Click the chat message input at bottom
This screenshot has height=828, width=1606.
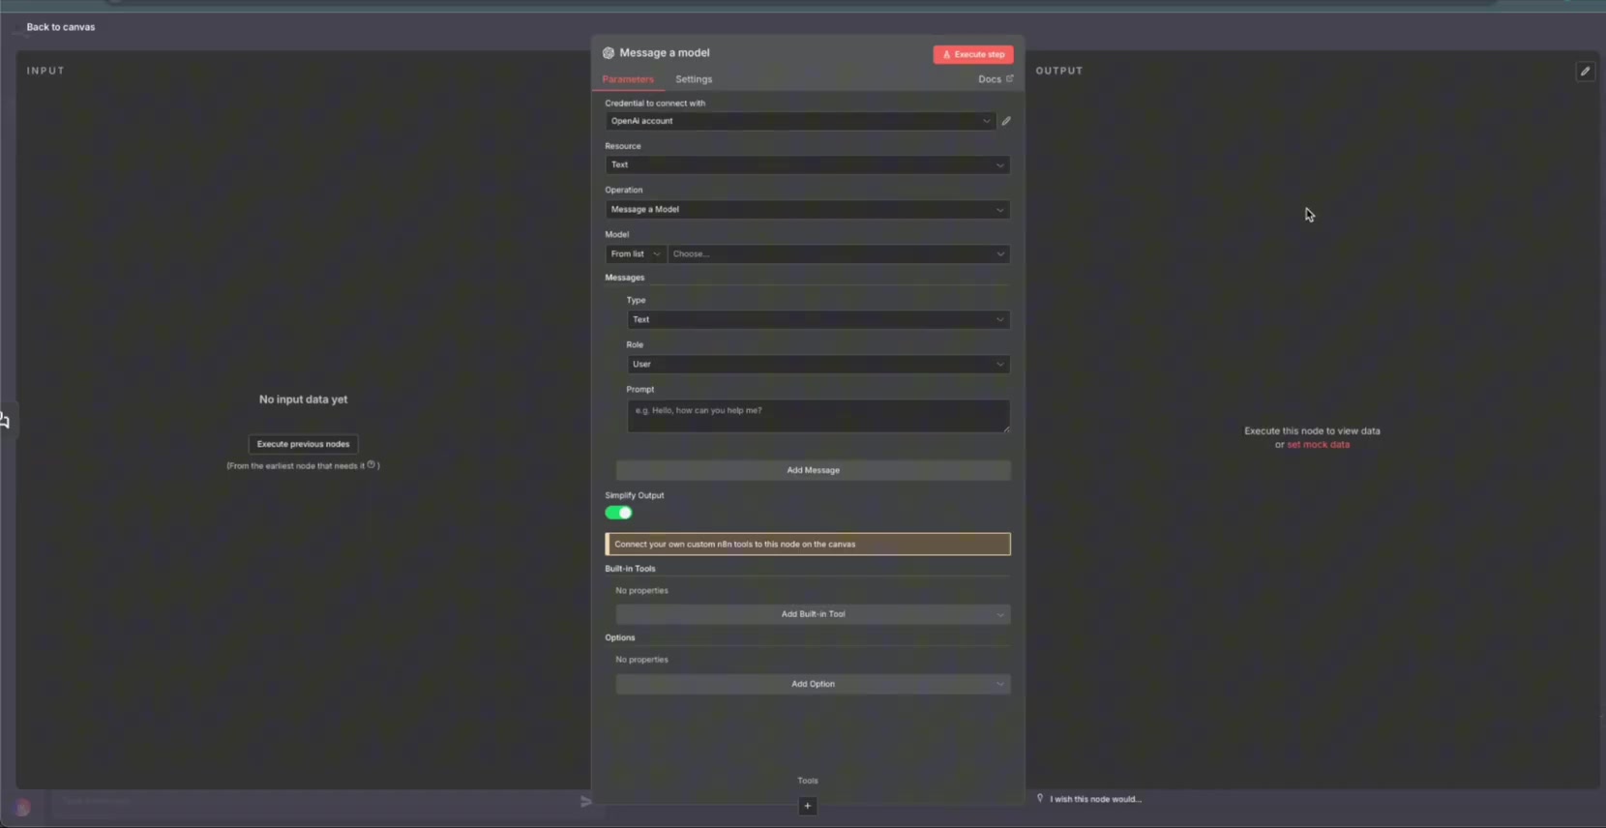[x=314, y=801]
